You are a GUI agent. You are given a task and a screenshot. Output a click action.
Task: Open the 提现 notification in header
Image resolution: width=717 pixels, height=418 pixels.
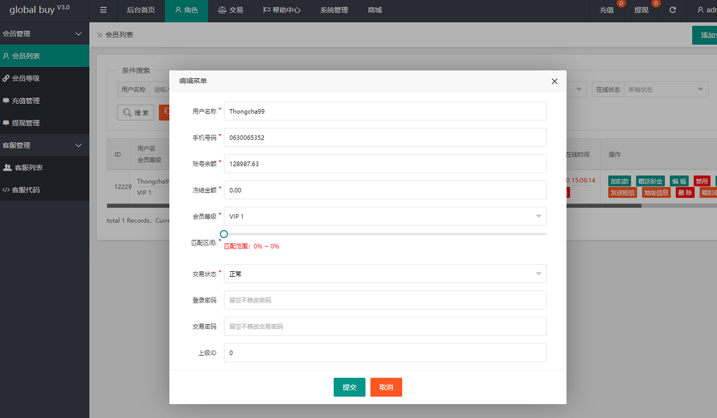click(641, 10)
